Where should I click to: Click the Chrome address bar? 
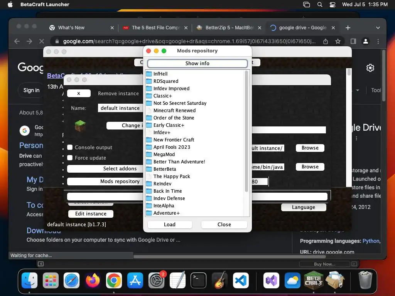[x=189, y=41]
